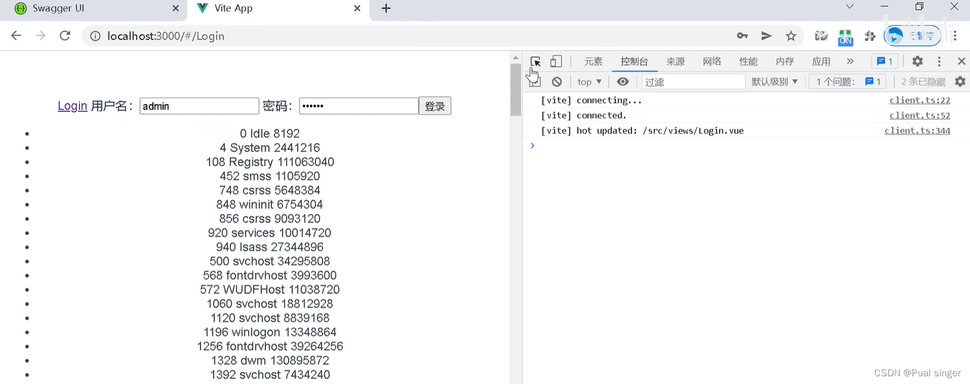Open DevTools more options kebab menu
The height and width of the screenshot is (384, 970).
(939, 61)
